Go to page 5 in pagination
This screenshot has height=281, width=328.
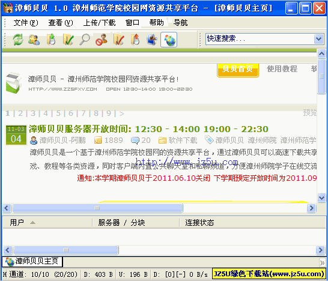click(x=58, y=113)
